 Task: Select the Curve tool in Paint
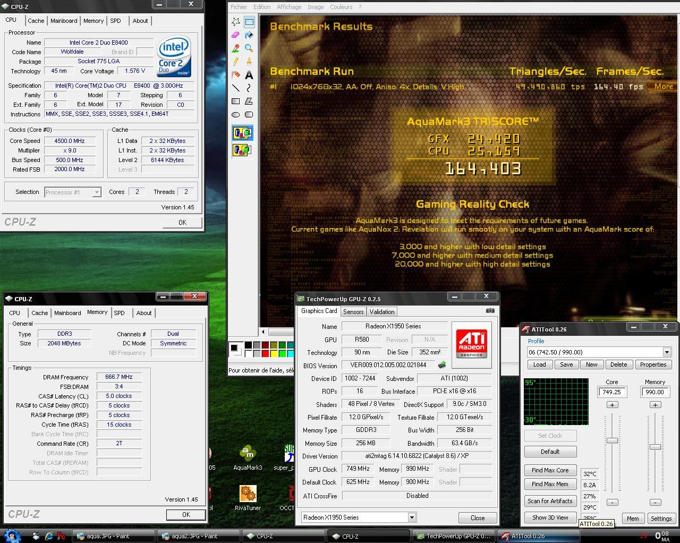point(249,88)
